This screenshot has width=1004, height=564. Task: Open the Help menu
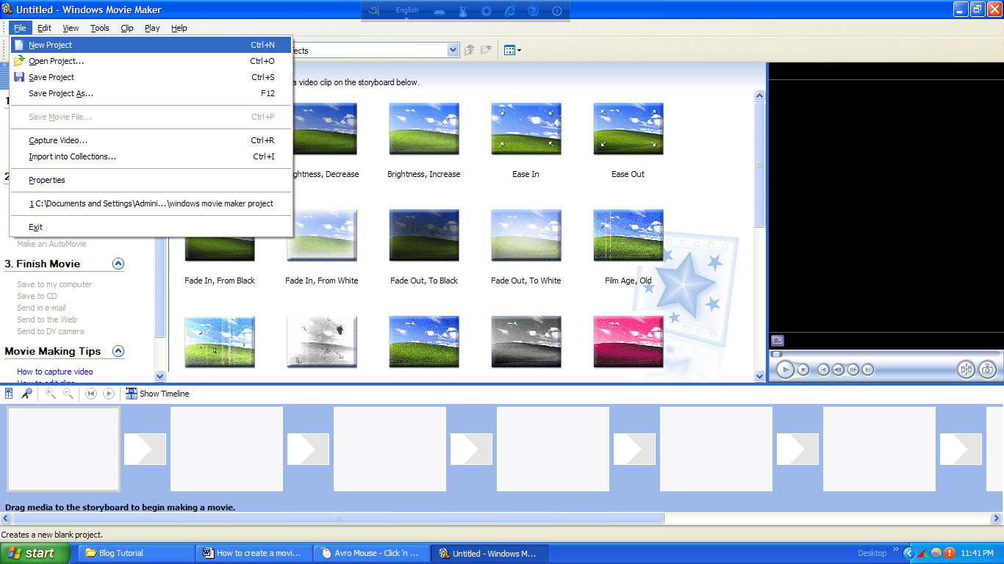click(x=179, y=28)
